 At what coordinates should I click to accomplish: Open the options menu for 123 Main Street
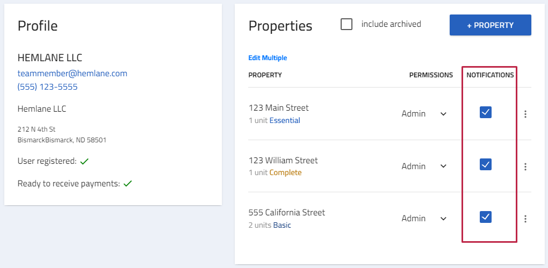tap(525, 114)
